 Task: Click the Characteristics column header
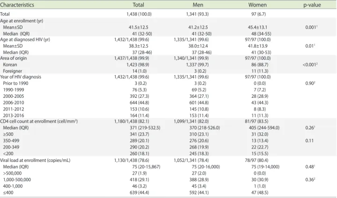[17, 5]
